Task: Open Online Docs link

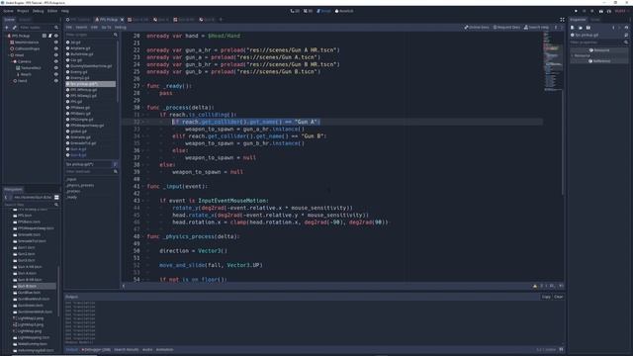Action: (x=477, y=28)
